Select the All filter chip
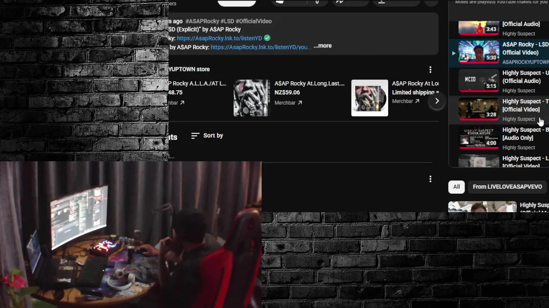The width and height of the screenshot is (549, 308). [x=456, y=187]
